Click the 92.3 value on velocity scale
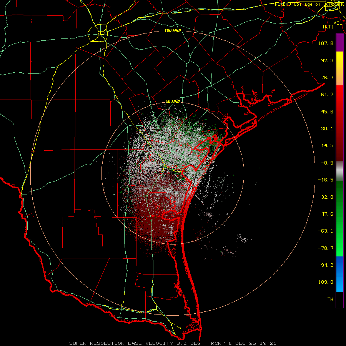The height and width of the screenshot is (346, 346). click(327, 60)
